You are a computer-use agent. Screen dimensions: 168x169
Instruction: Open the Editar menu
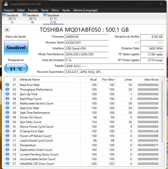coord(21,10)
